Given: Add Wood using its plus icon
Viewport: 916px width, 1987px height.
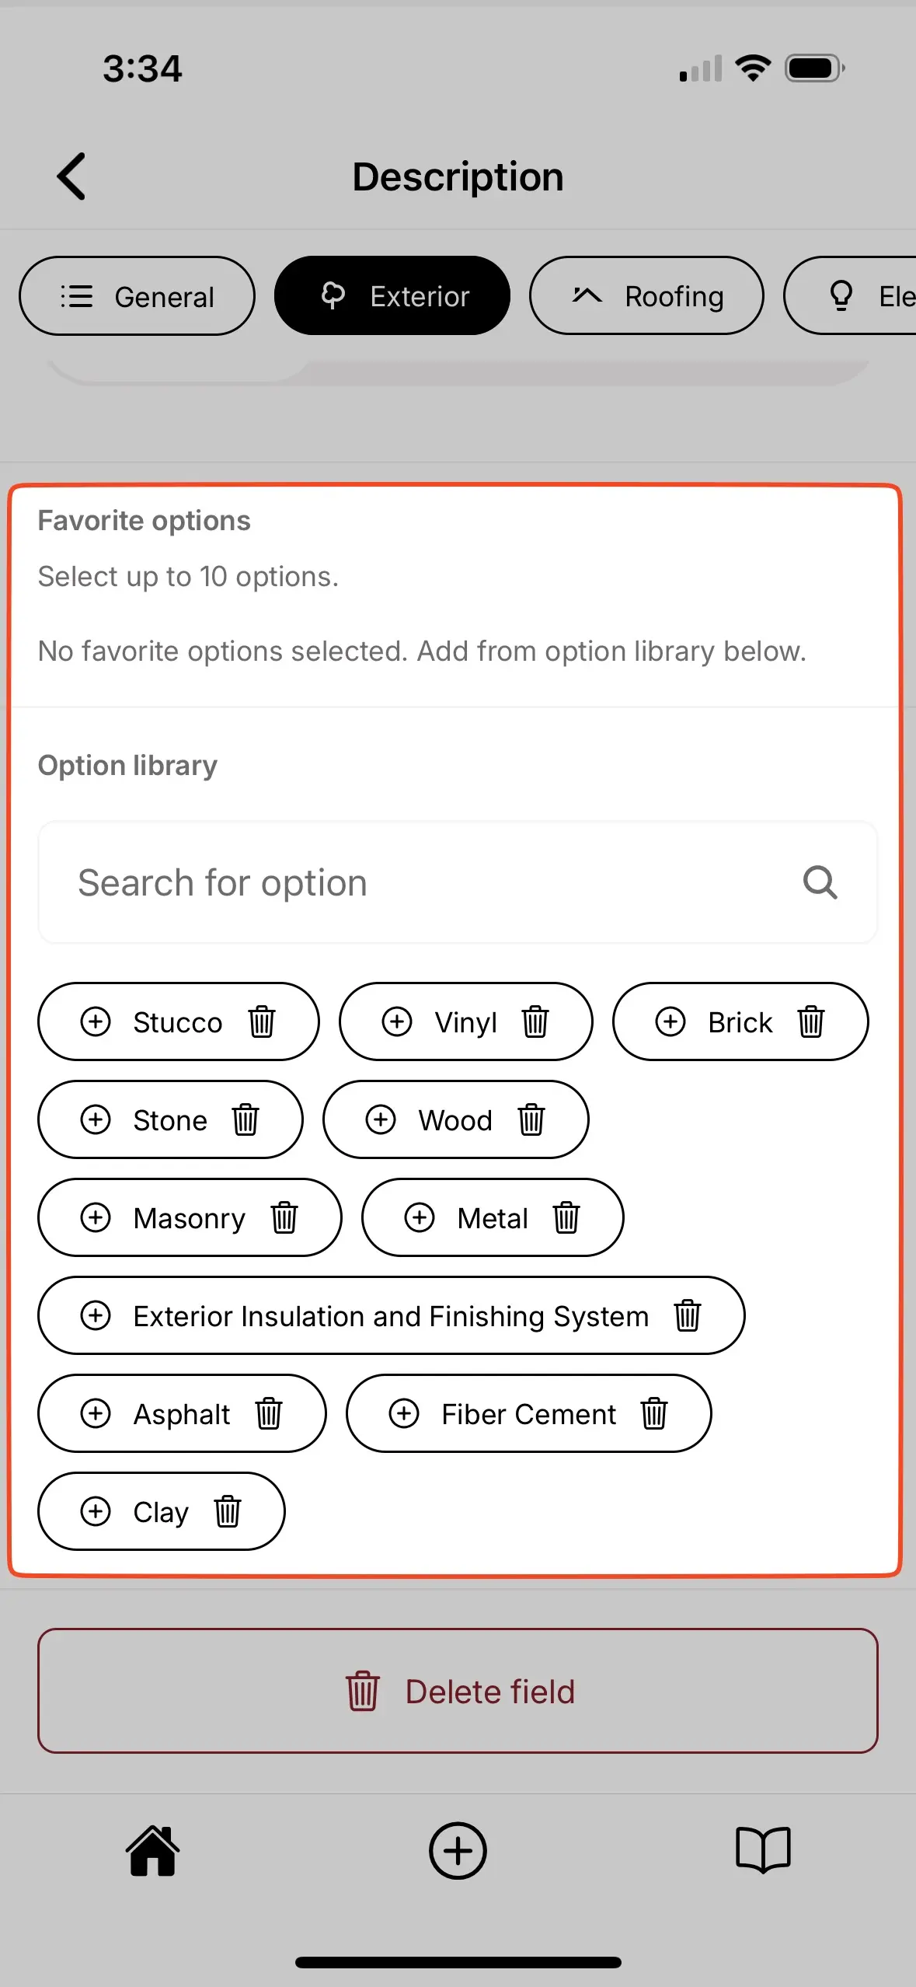Looking at the screenshot, I should 381,1120.
